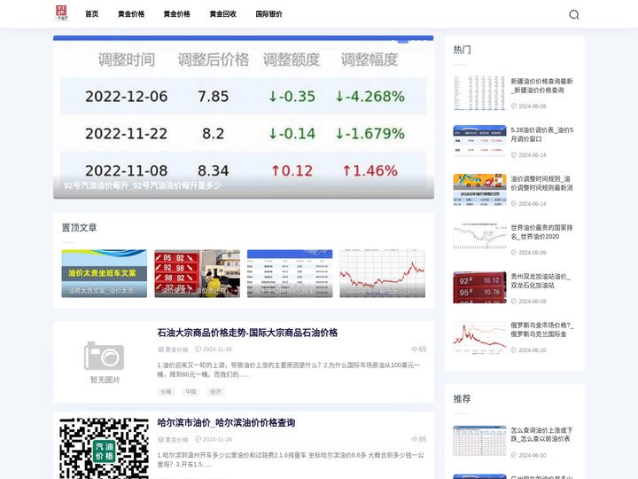Click the date 2024-08-09 under 世界油价
638x479 pixels.
[x=533, y=253]
